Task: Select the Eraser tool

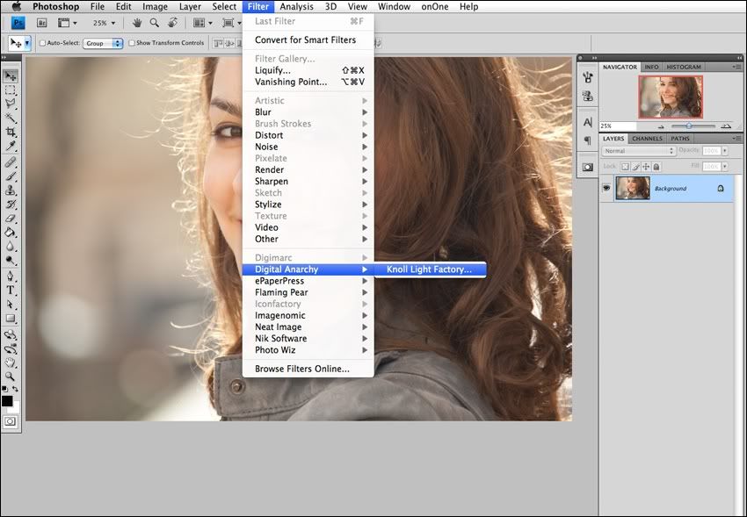Action: tap(11, 219)
